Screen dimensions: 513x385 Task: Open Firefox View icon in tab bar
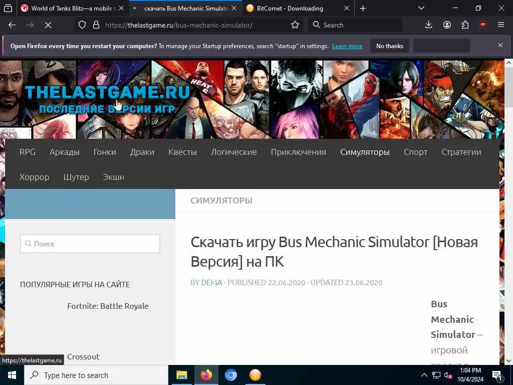8,9
